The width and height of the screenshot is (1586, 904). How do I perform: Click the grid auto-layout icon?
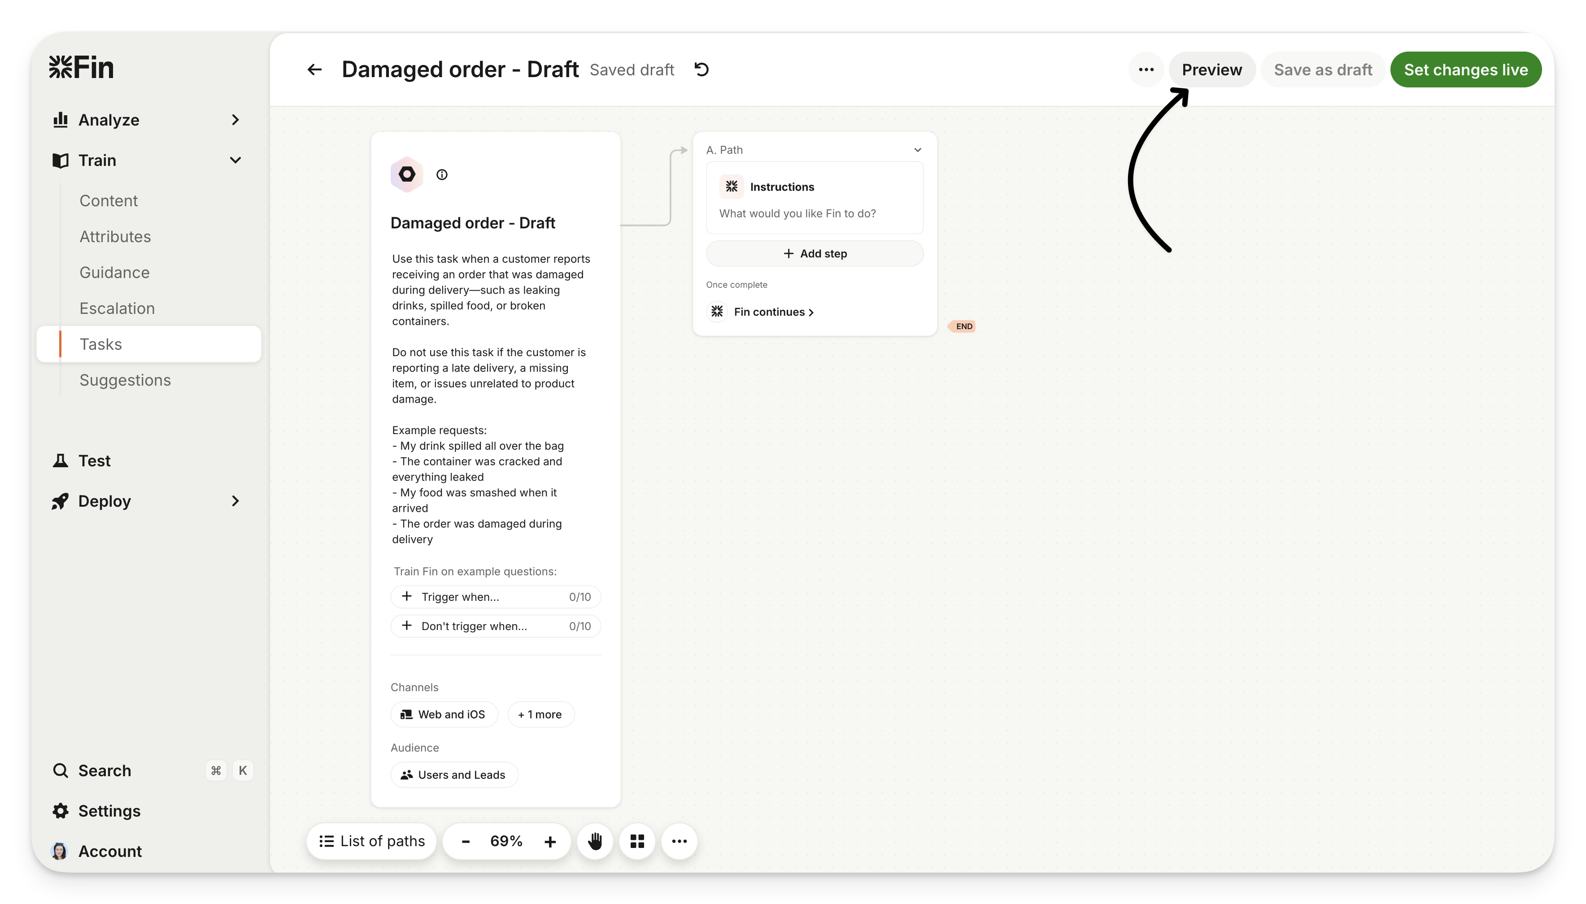(637, 841)
